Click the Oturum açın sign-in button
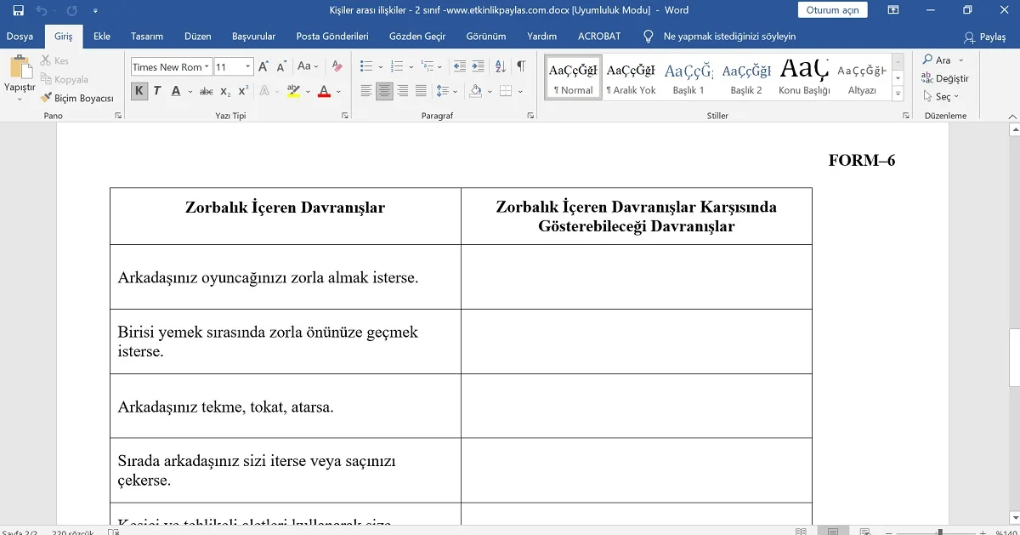The height and width of the screenshot is (535, 1020). [x=832, y=10]
